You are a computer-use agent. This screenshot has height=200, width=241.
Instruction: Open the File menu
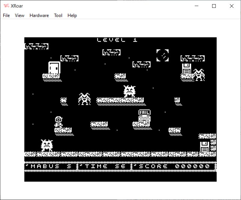click(6, 15)
